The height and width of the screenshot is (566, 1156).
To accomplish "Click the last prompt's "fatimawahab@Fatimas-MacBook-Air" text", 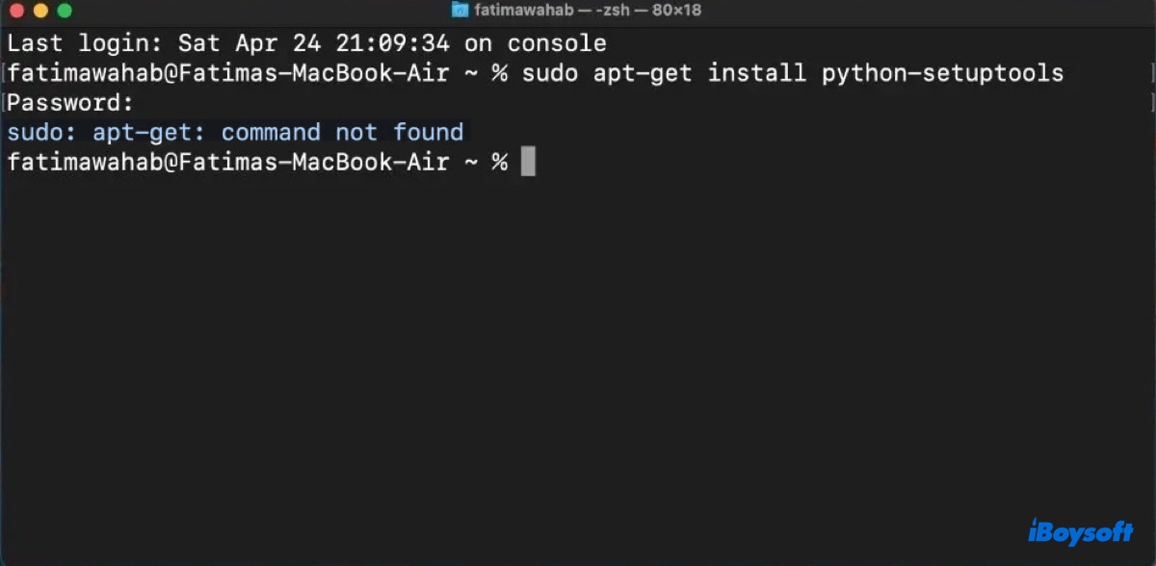I will point(228,162).
